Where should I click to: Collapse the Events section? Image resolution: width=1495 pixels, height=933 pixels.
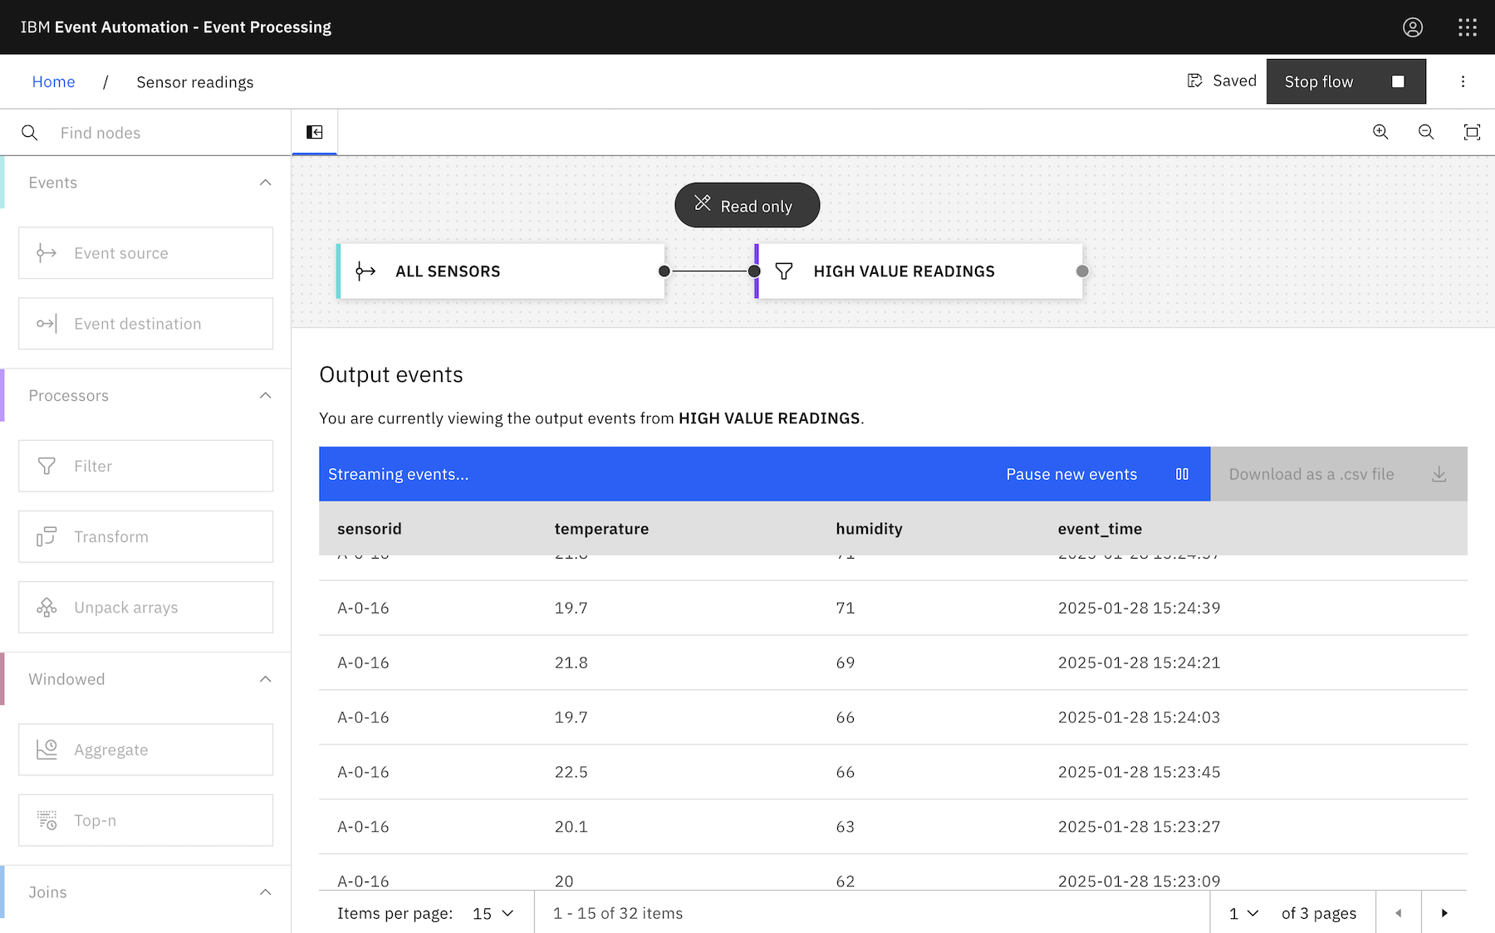(265, 183)
